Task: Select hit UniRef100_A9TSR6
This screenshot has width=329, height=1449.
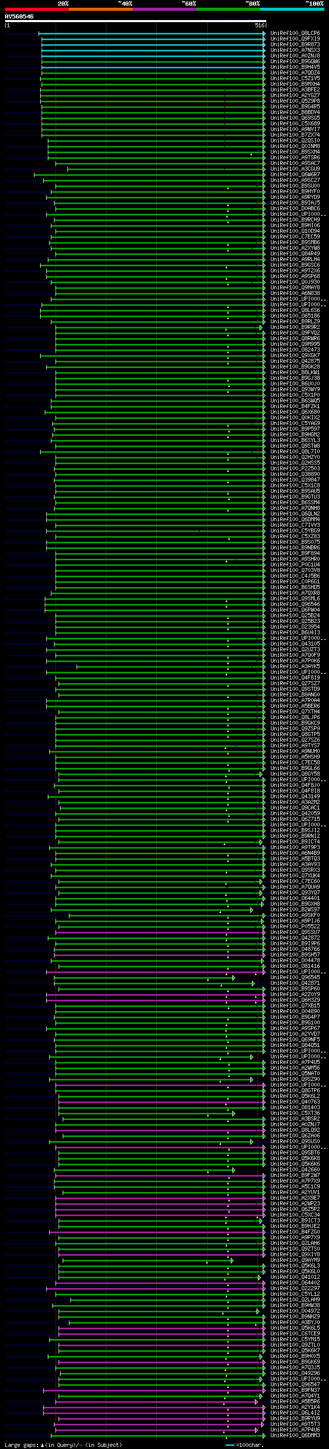Action: point(295,157)
